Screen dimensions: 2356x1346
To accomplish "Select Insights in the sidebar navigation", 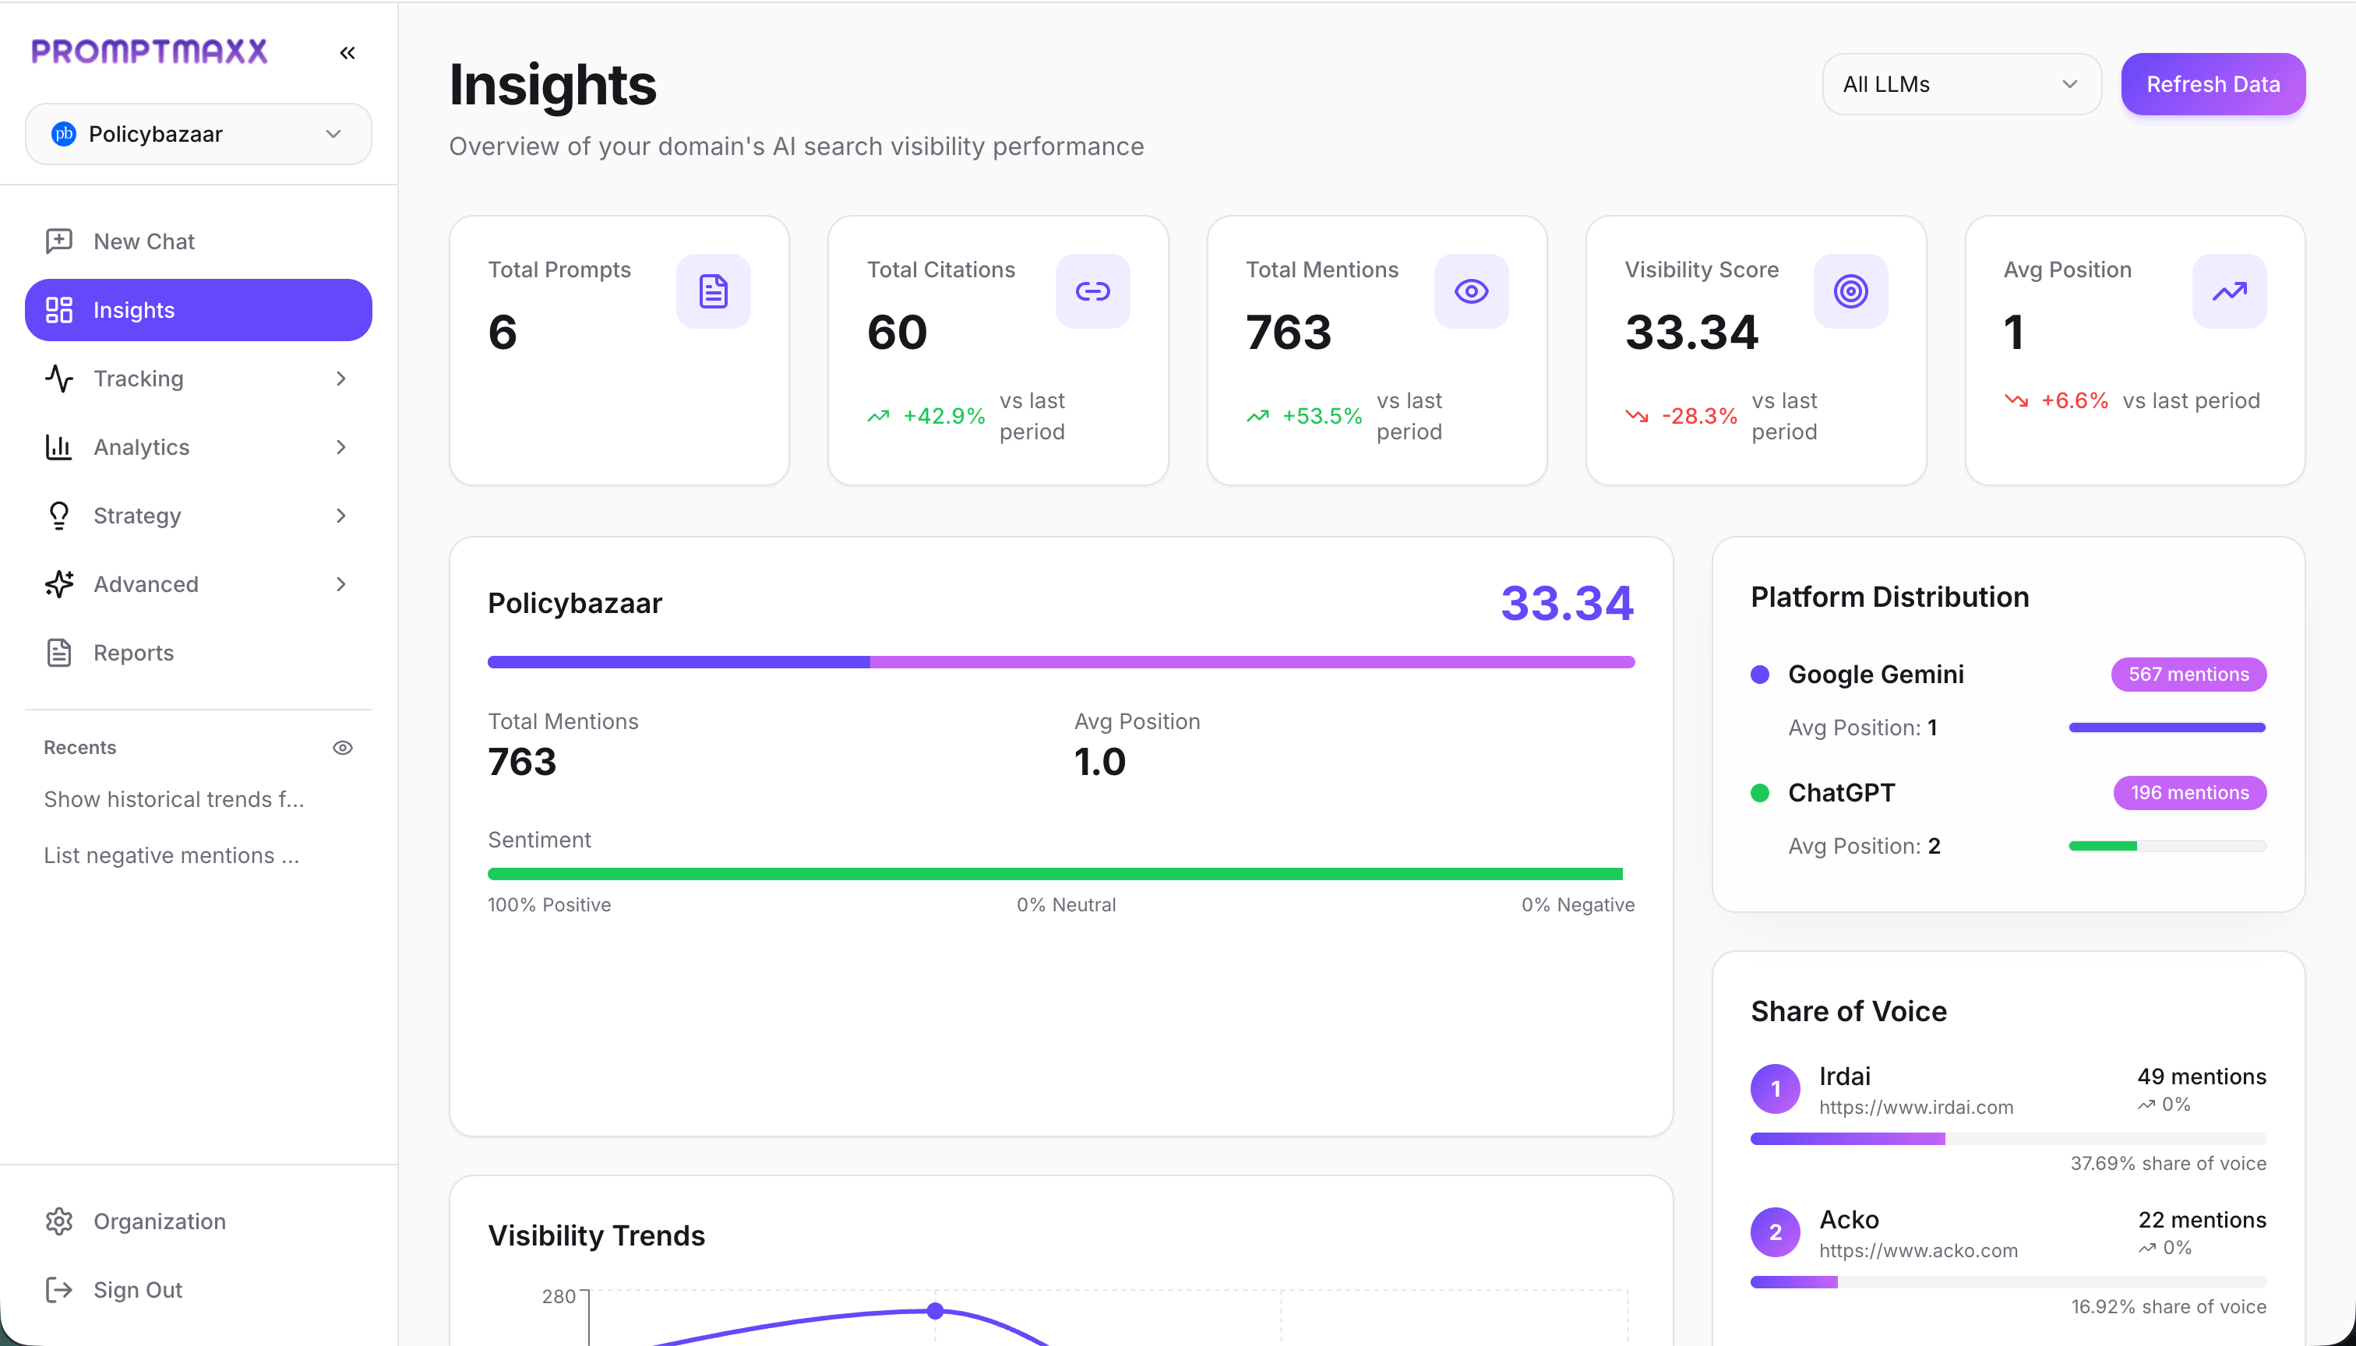I will 133,310.
